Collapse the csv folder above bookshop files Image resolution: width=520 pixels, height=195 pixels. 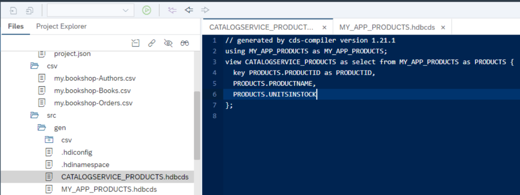tap(34, 66)
